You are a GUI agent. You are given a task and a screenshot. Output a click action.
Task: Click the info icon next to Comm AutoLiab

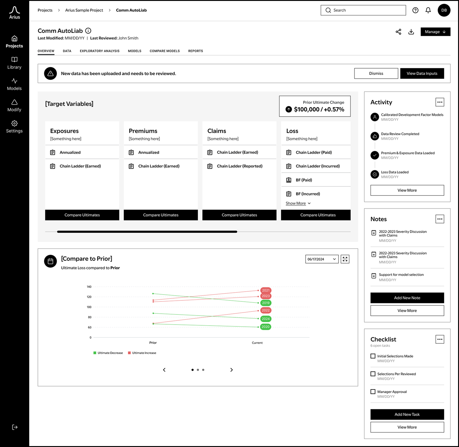point(88,31)
